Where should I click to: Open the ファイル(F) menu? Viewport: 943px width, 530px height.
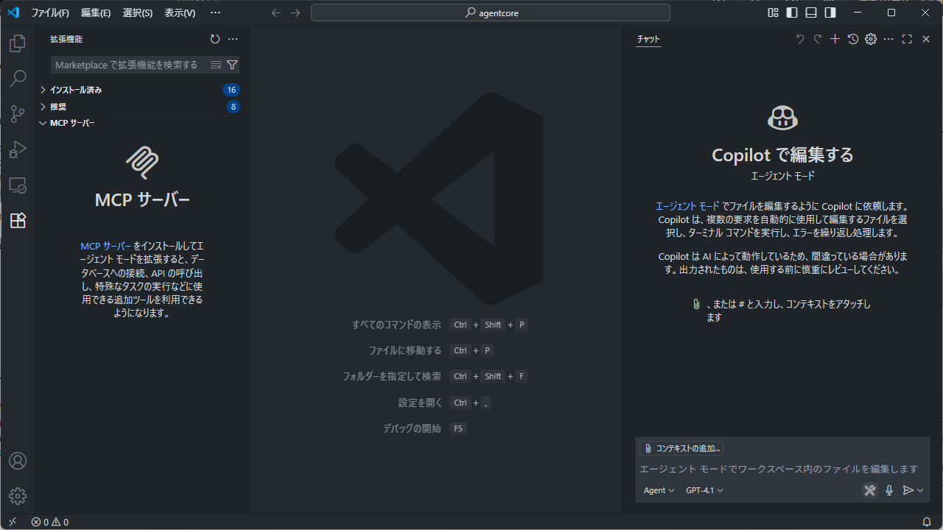(x=50, y=13)
